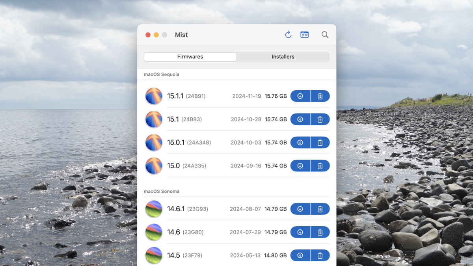The width and height of the screenshot is (473, 266).
Task: Select build number (24A335)
Action: coord(194,166)
